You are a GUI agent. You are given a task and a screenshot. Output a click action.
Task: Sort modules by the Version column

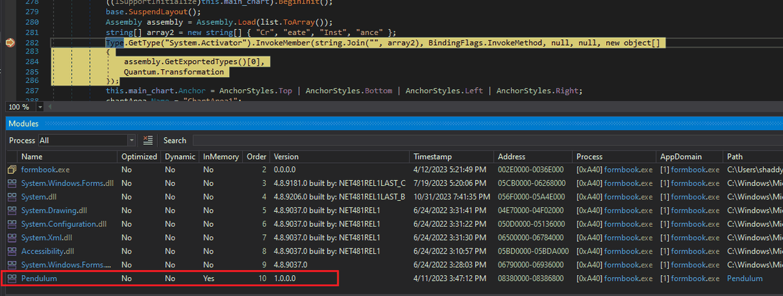tap(340, 156)
